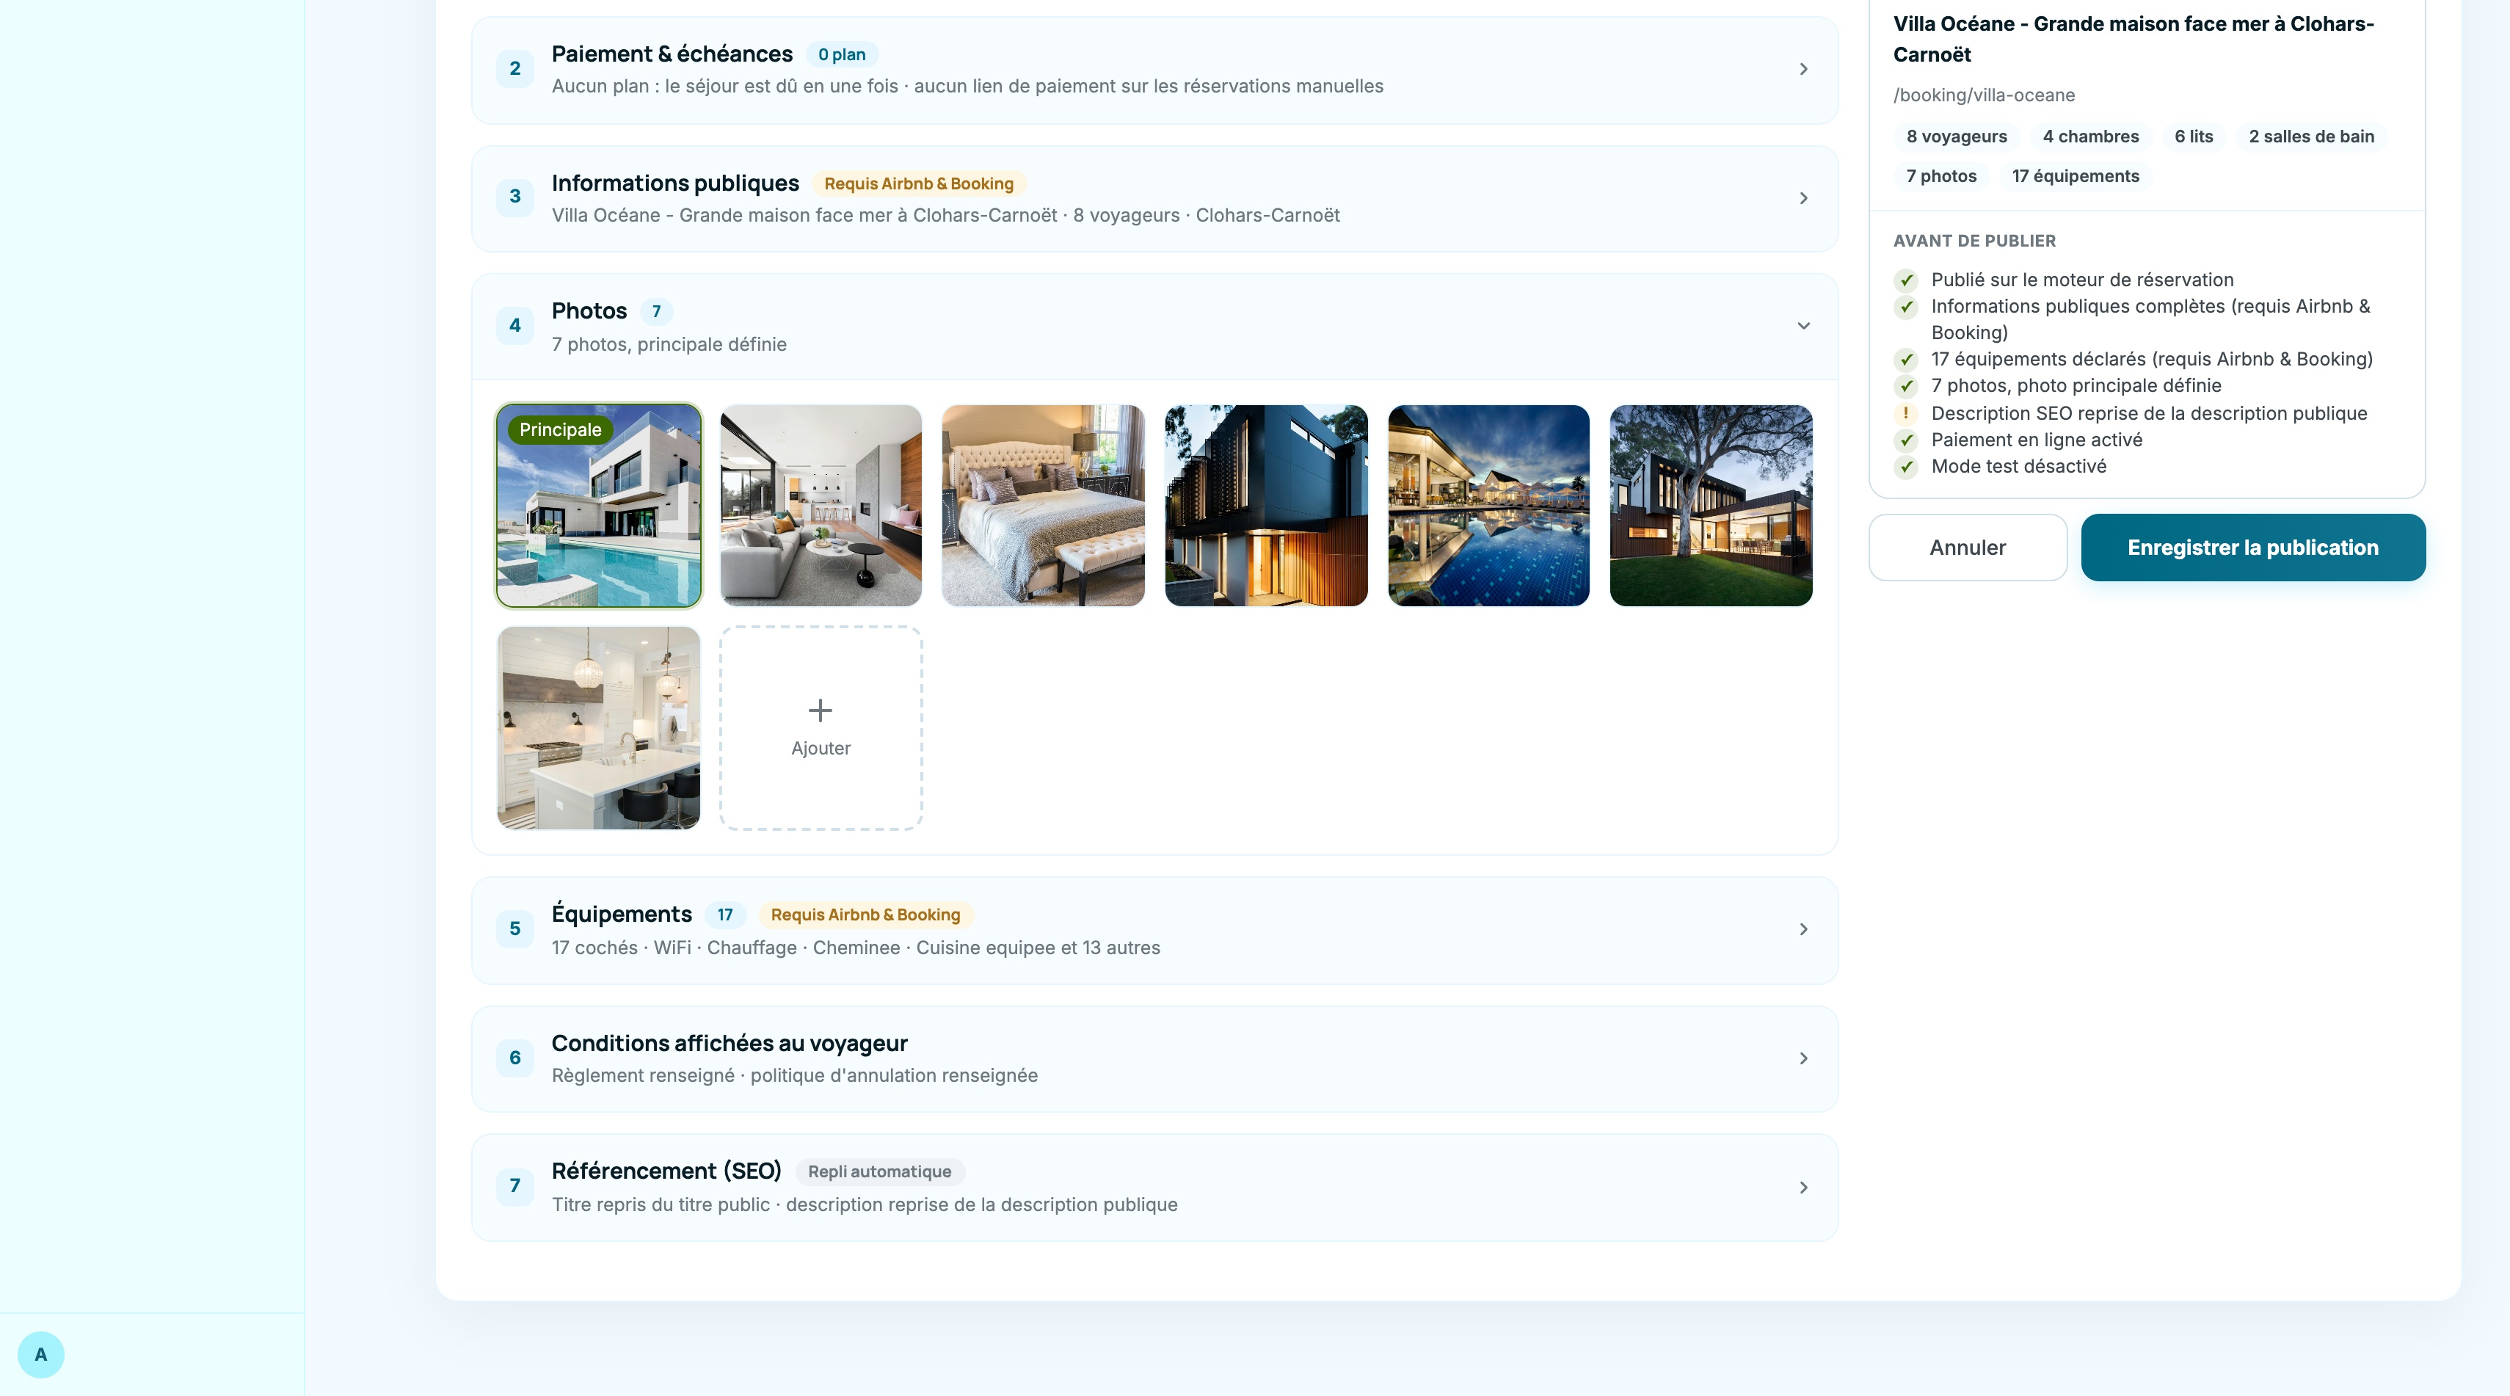The height and width of the screenshot is (1396, 2510).
Task: Click the 6 lits chip
Action: pyautogui.click(x=2194, y=137)
